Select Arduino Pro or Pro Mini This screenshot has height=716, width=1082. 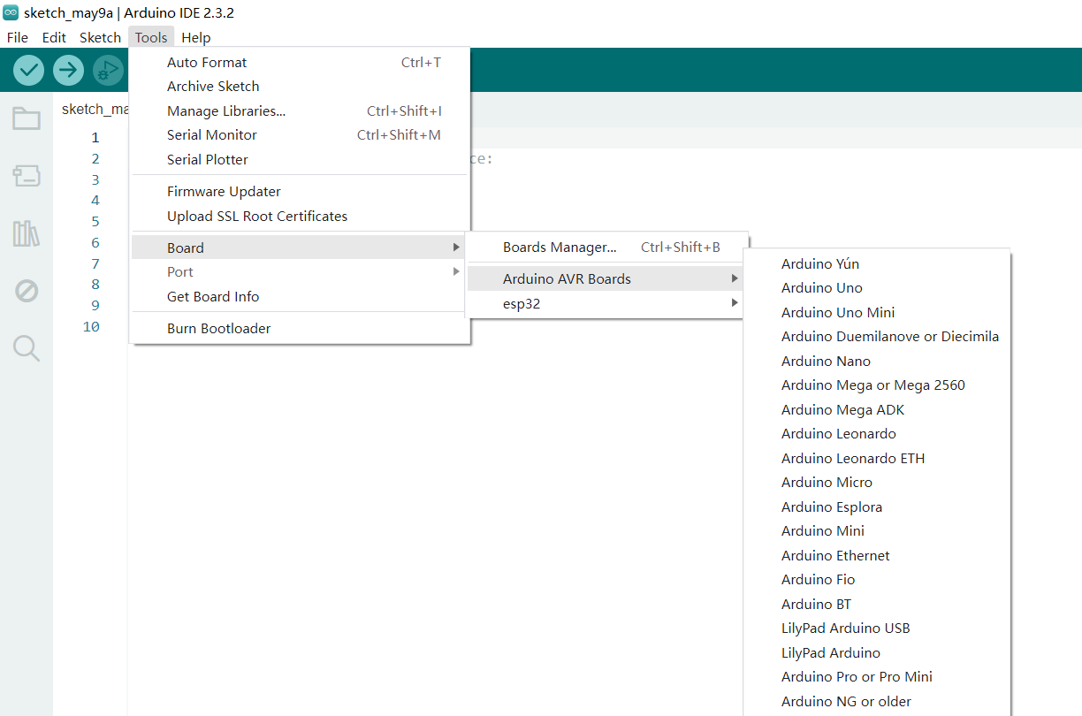(876, 677)
